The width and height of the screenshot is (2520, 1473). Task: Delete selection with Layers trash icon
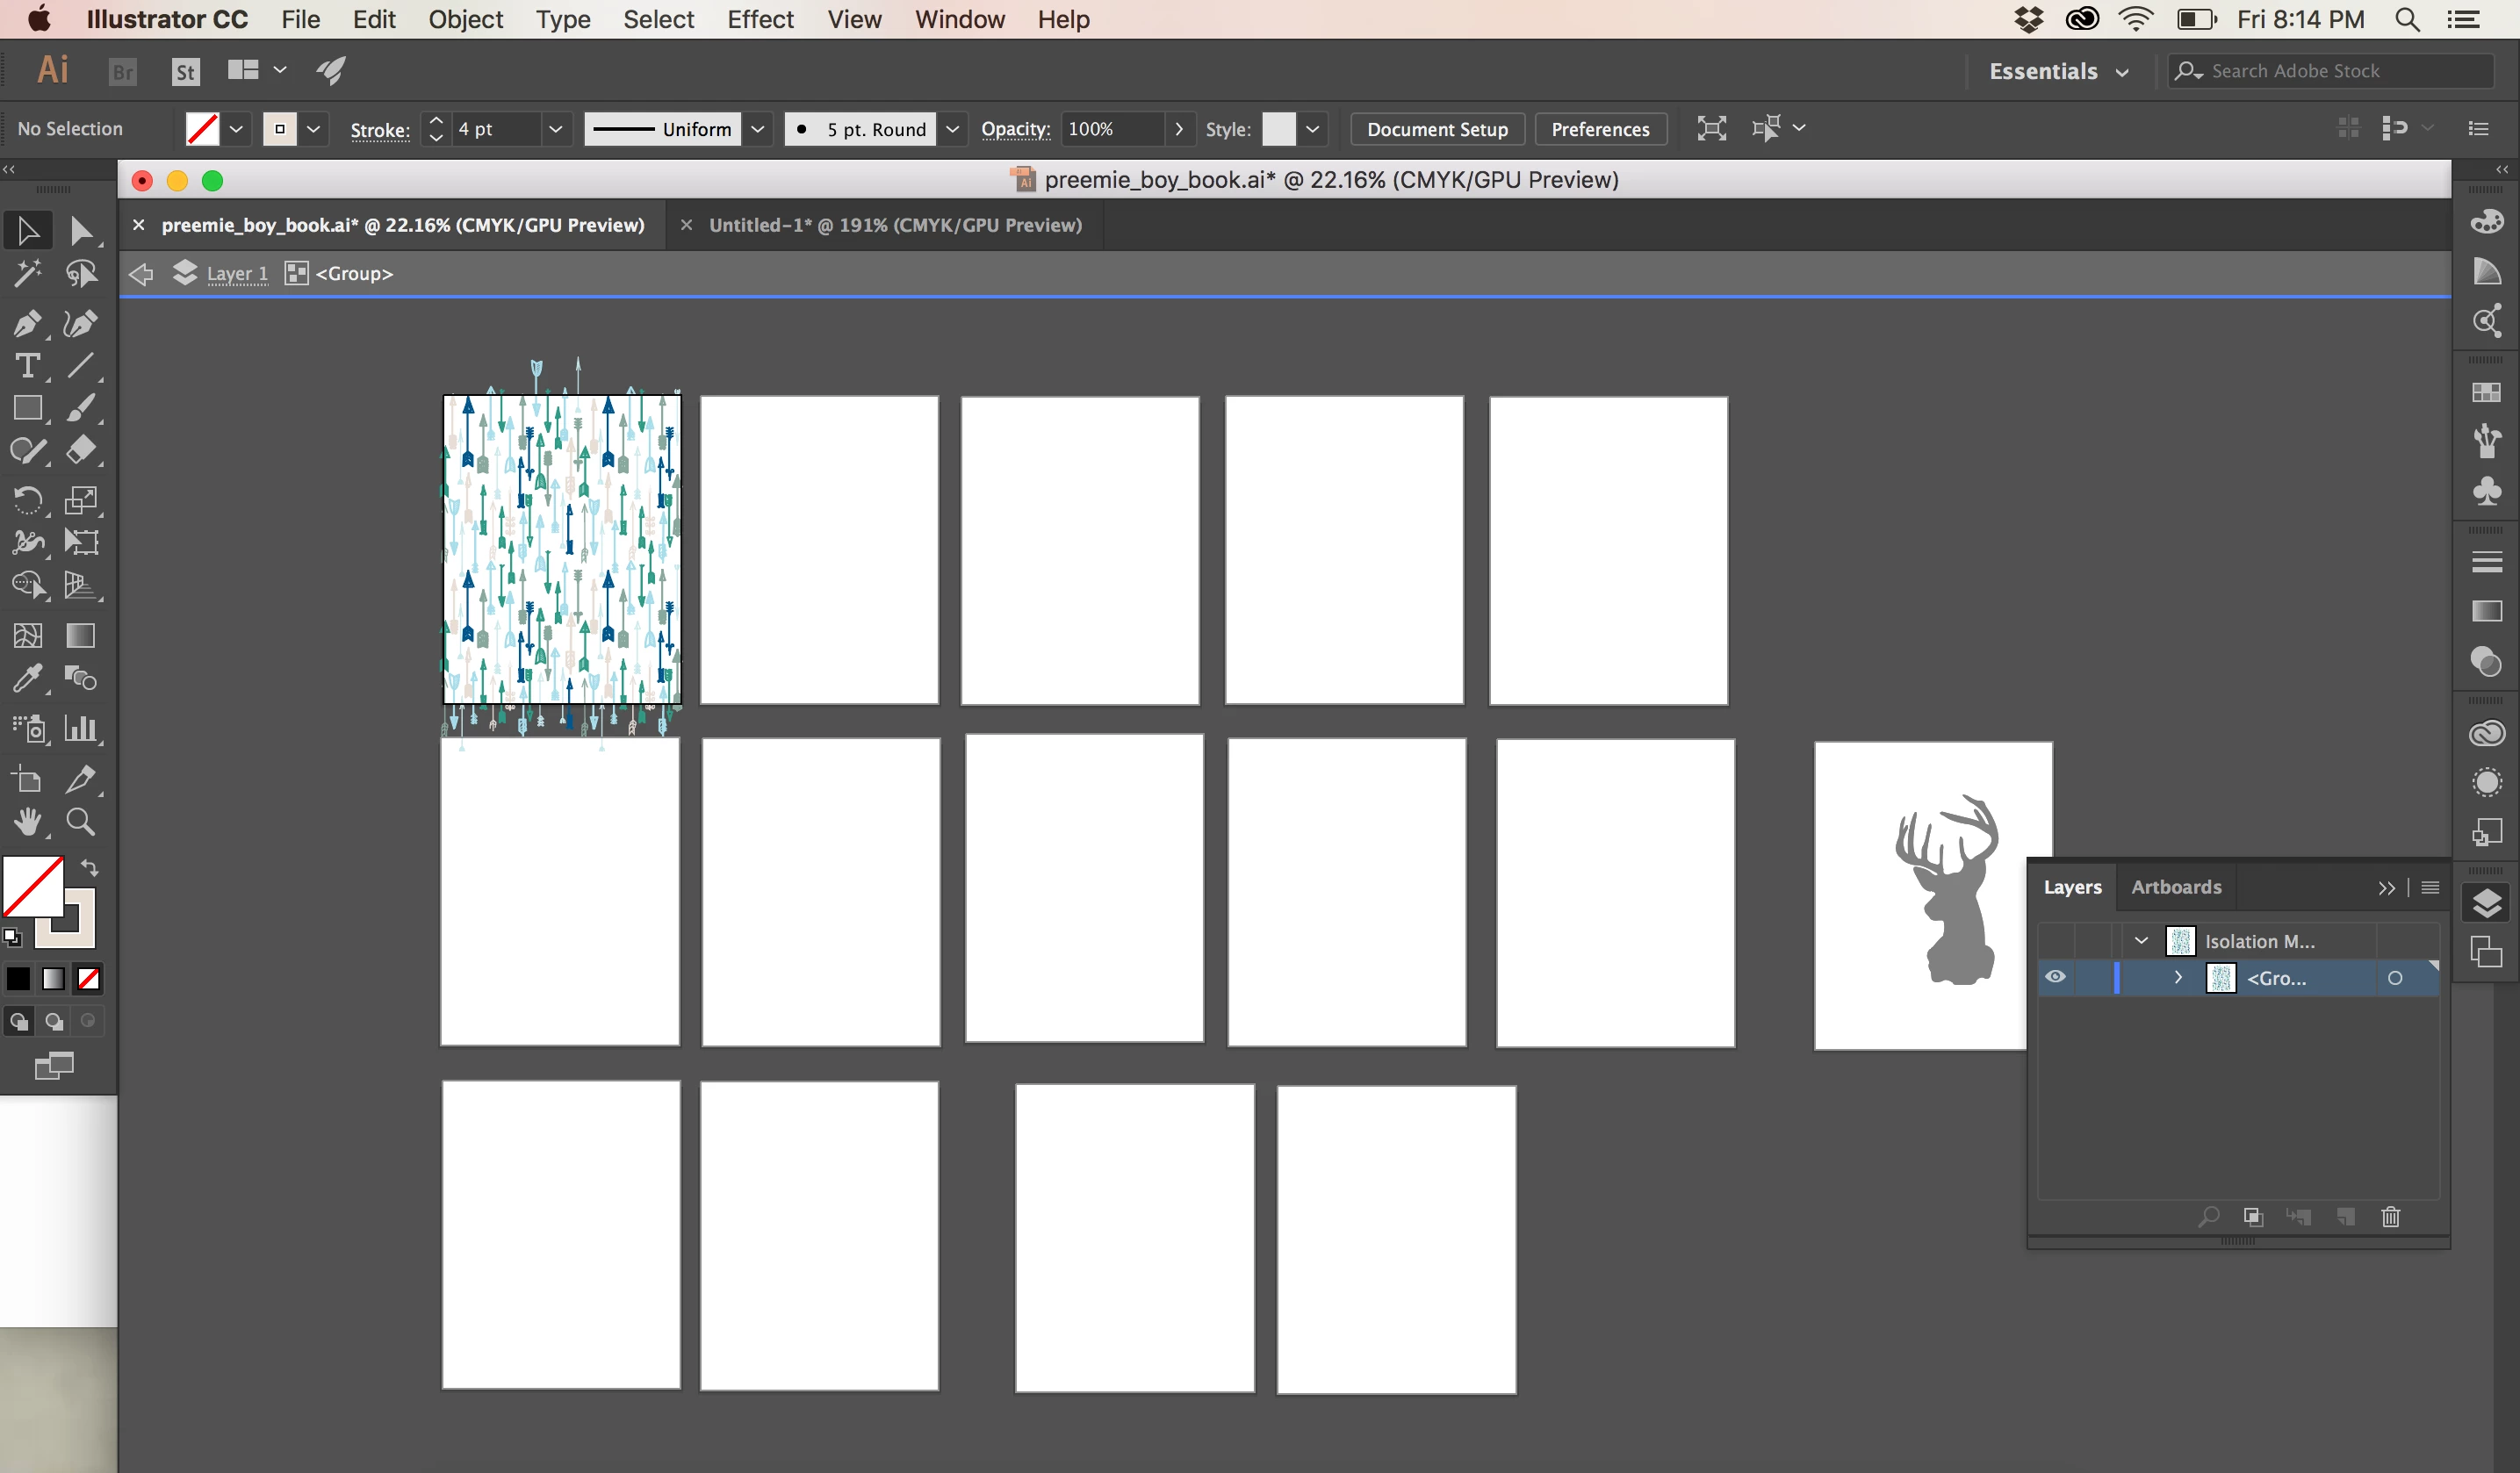point(2390,1217)
